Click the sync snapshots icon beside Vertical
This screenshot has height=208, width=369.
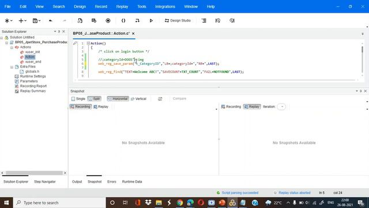(x=160, y=99)
